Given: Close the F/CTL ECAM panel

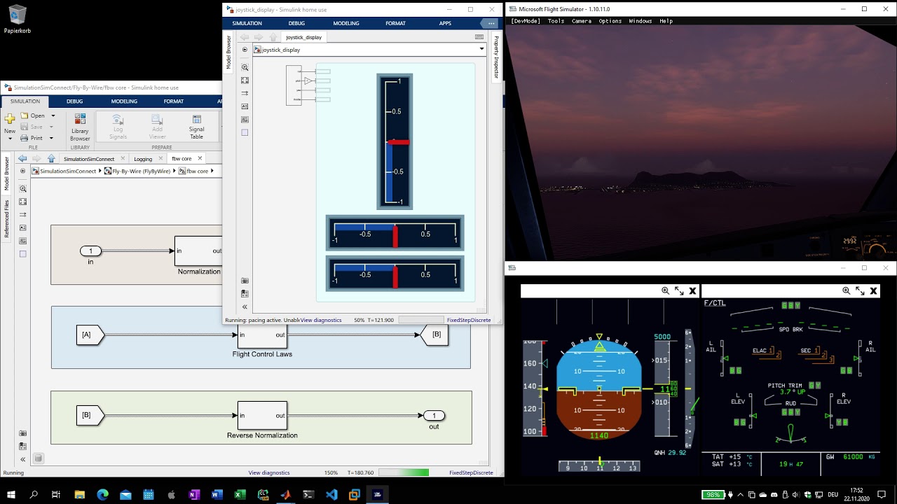Looking at the screenshot, I should click(873, 290).
